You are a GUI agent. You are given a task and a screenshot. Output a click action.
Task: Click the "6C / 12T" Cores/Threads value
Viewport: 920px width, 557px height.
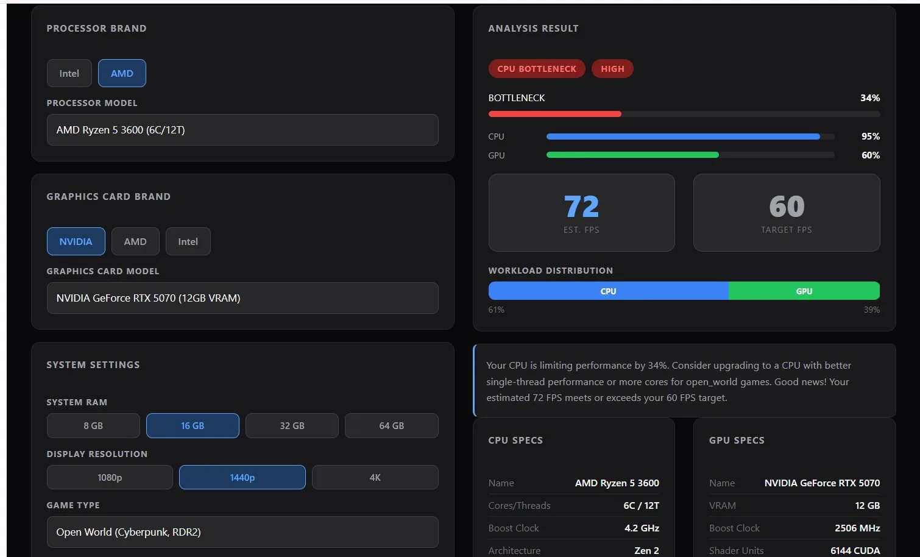[x=641, y=505]
